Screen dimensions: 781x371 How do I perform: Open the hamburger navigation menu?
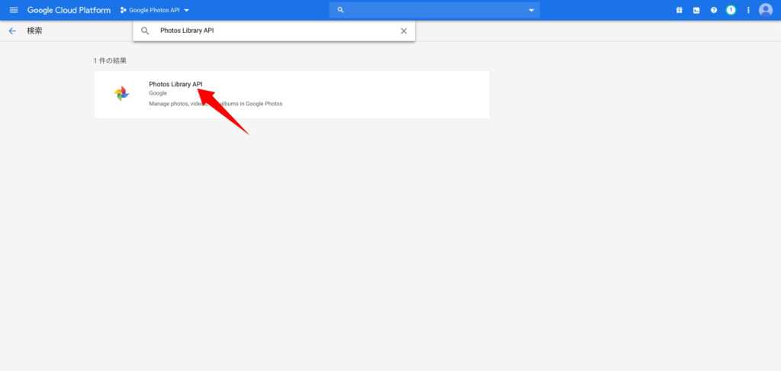coord(13,10)
